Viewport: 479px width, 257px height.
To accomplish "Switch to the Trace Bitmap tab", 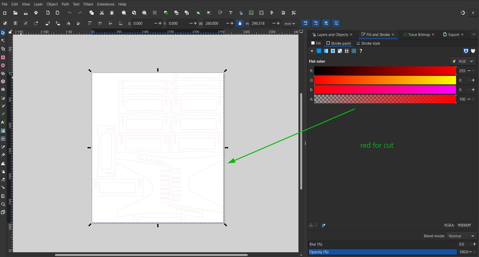I will point(419,35).
